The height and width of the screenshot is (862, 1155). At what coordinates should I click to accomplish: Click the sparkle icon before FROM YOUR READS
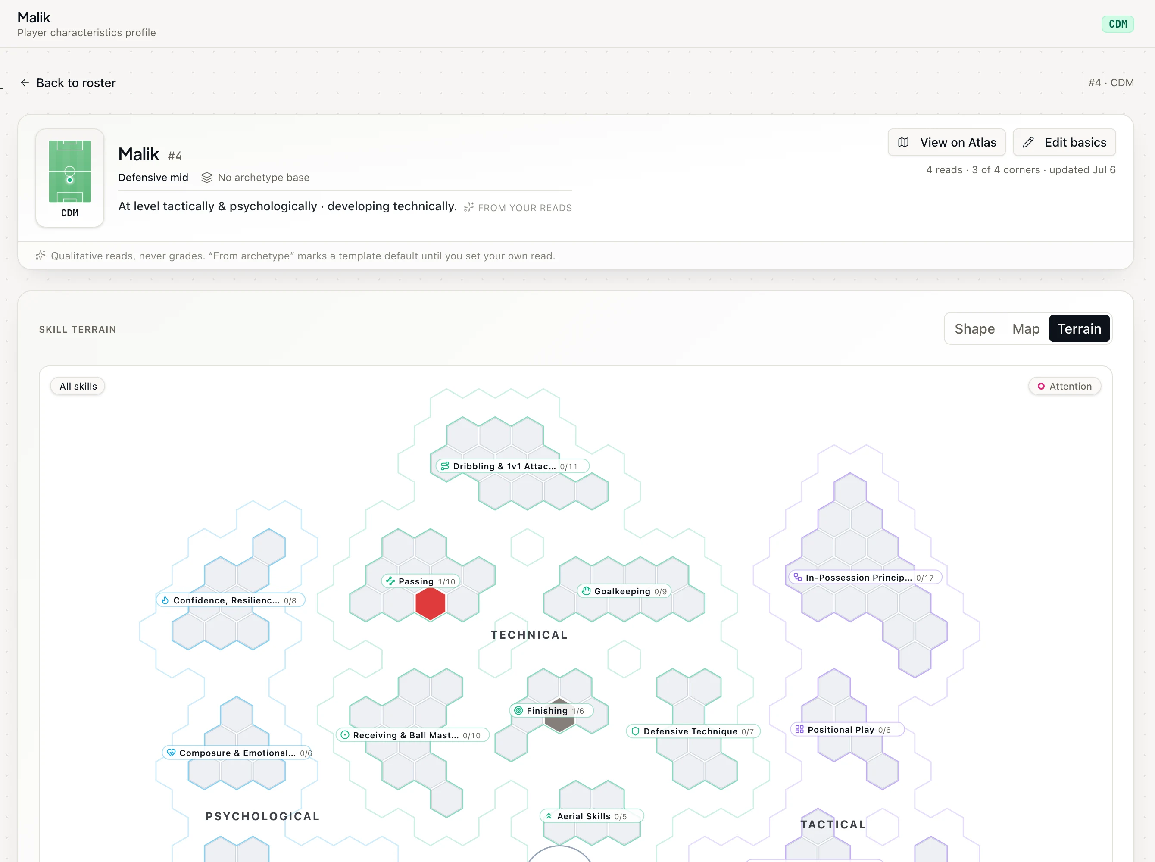(469, 207)
